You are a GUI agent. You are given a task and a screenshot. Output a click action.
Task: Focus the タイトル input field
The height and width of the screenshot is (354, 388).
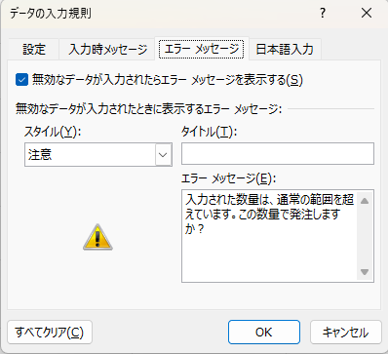(x=278, y=153)
